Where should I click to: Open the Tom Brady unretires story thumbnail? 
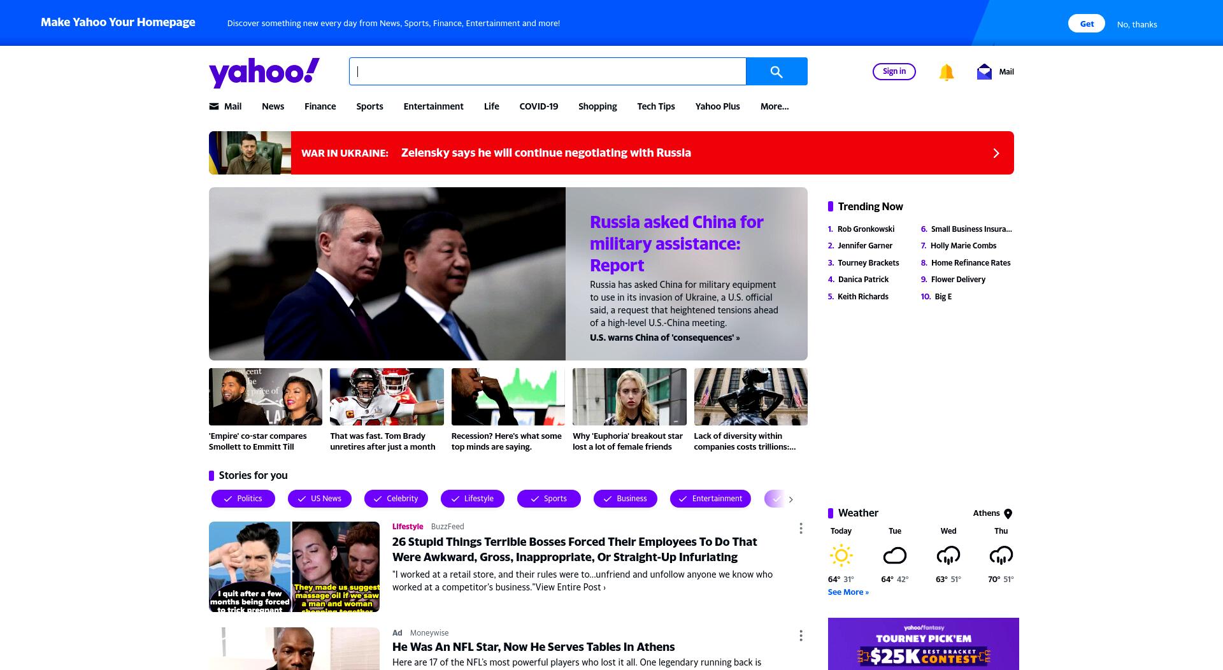point(387,397)
